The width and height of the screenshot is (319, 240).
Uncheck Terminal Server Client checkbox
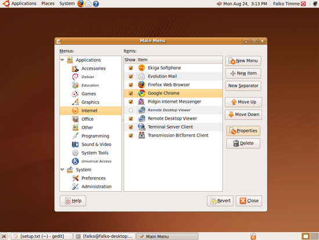click(x=131, y=127)
